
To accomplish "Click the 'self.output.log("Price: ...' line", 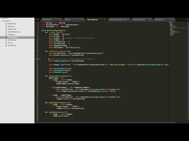I will point(108,65).
